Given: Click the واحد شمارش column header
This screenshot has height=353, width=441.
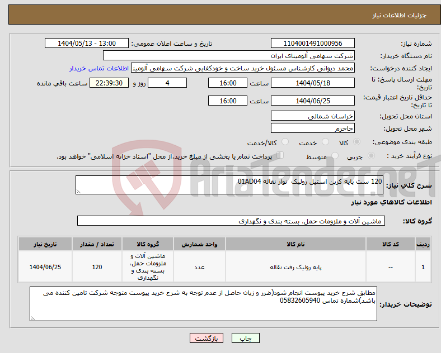Looking at the screenshot, I should coord(199,244).
